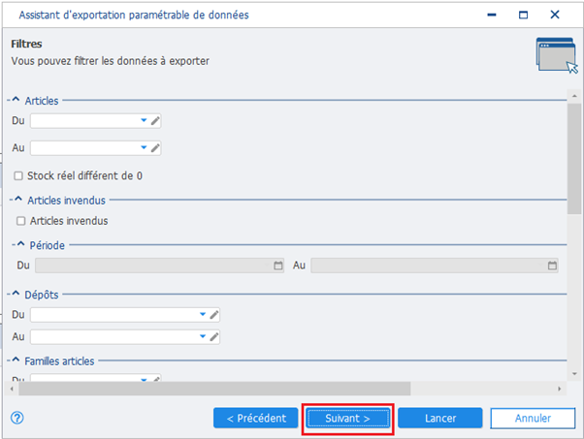Image resolution: width=584 pixels, height=439 pixels.
Task: Close the export wizard window
Action: coord(555,15)
